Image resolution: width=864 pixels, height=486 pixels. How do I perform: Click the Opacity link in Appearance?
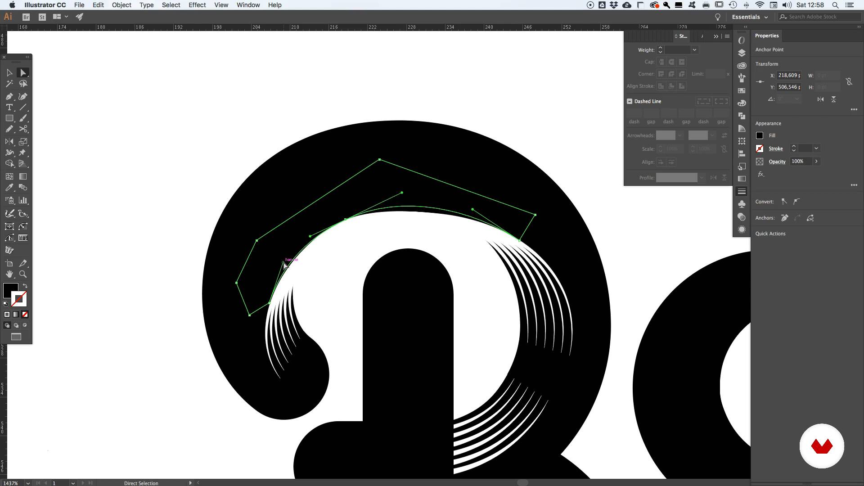point(777,162)
